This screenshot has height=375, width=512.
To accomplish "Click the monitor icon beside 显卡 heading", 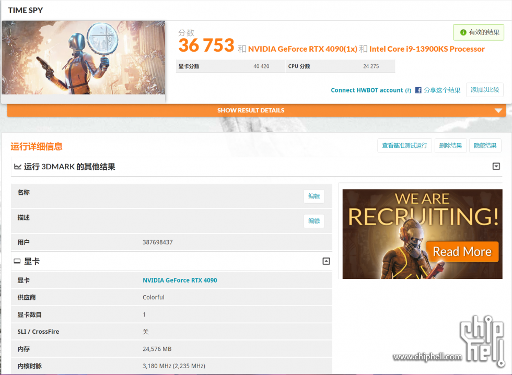I will pos(17,261).
